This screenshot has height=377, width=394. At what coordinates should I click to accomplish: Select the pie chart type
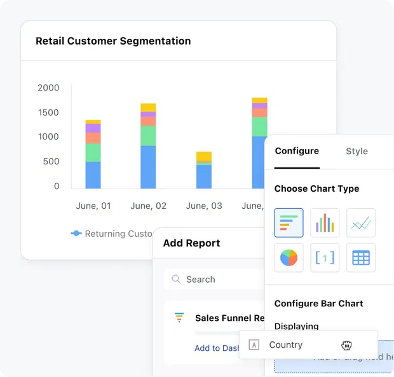coord(289,258)
